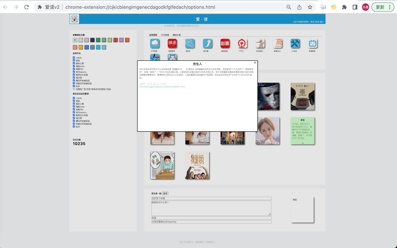Viewport: 397px width, 248px height.
Task: Toggle CSDN under 是否自动启用爱读
Action: [74, 98]
